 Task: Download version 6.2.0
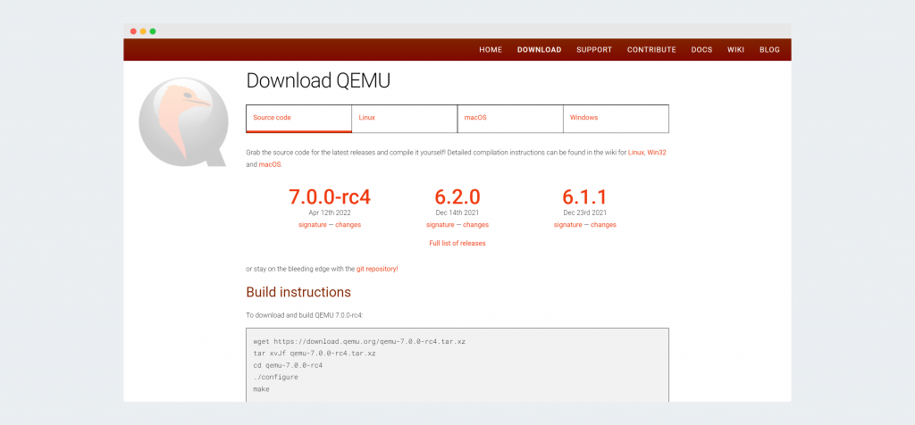457,196
